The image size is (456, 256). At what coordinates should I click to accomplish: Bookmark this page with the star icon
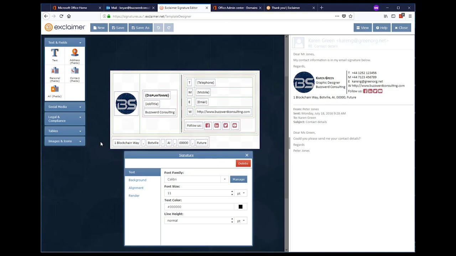coord(351,16)
